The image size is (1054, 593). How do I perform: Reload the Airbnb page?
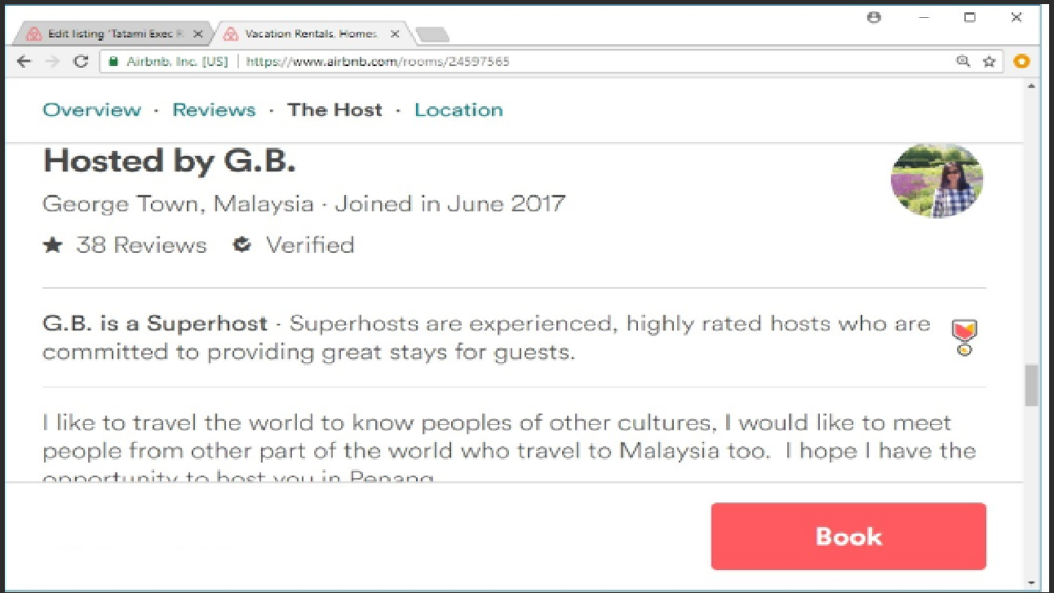coord(81,61)
